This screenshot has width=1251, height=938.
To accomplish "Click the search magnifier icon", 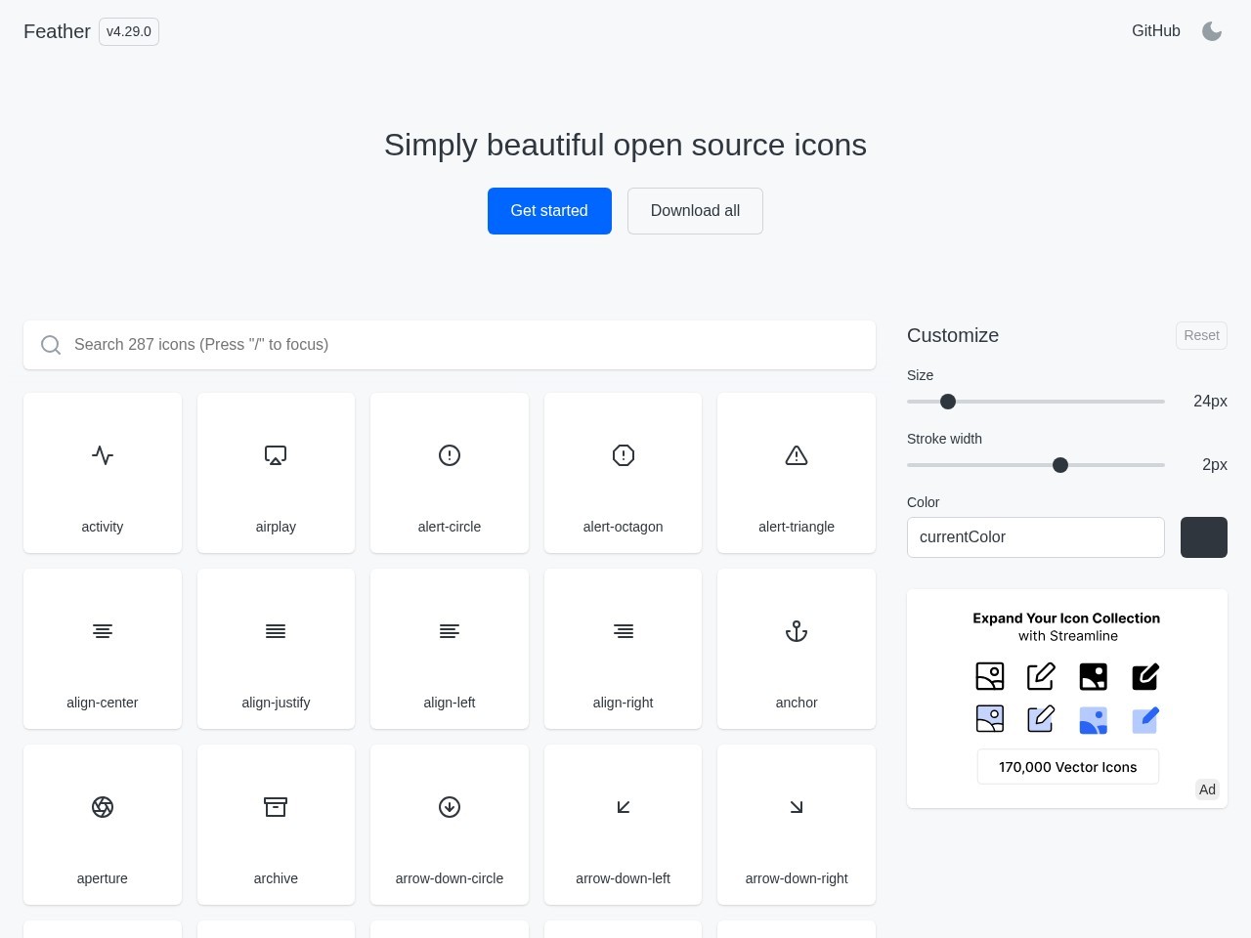I will [51, 345].
